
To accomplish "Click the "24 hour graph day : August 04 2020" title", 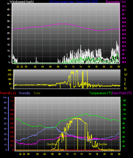I will [x=73, y=2].
